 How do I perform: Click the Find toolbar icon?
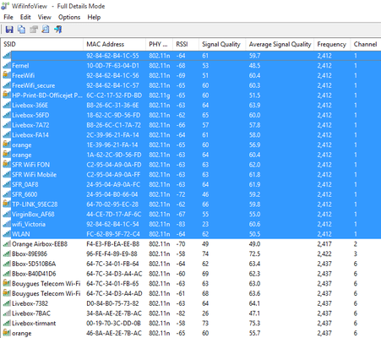click(x=46, y=30)
